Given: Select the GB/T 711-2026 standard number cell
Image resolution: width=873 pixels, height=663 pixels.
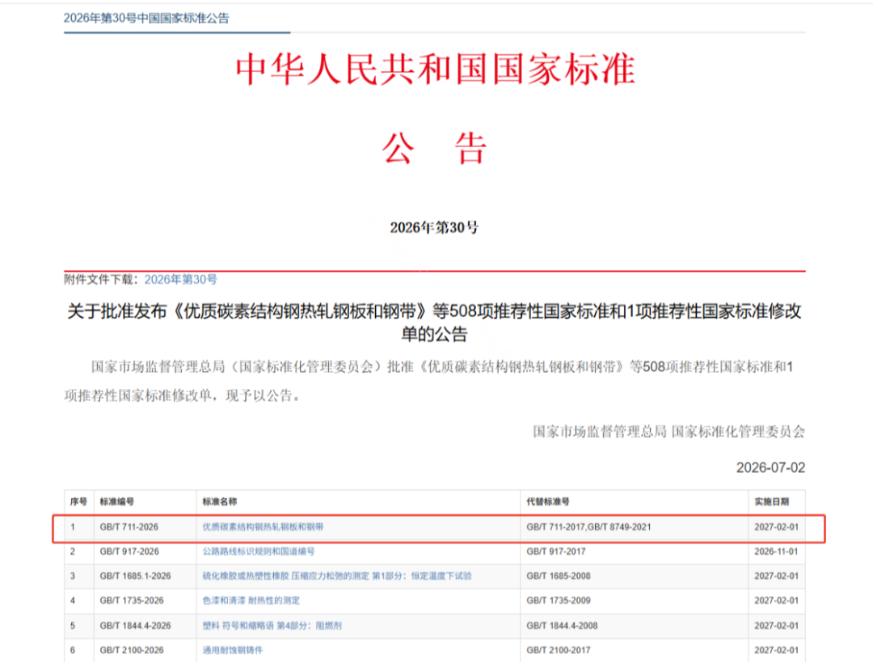Looking at the screenshot, I should click(129, 526).
